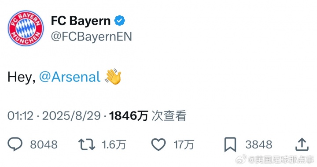Open the FC Bayern profile avatar
This screenshot has width=317, height=167.
coord(26,28)
